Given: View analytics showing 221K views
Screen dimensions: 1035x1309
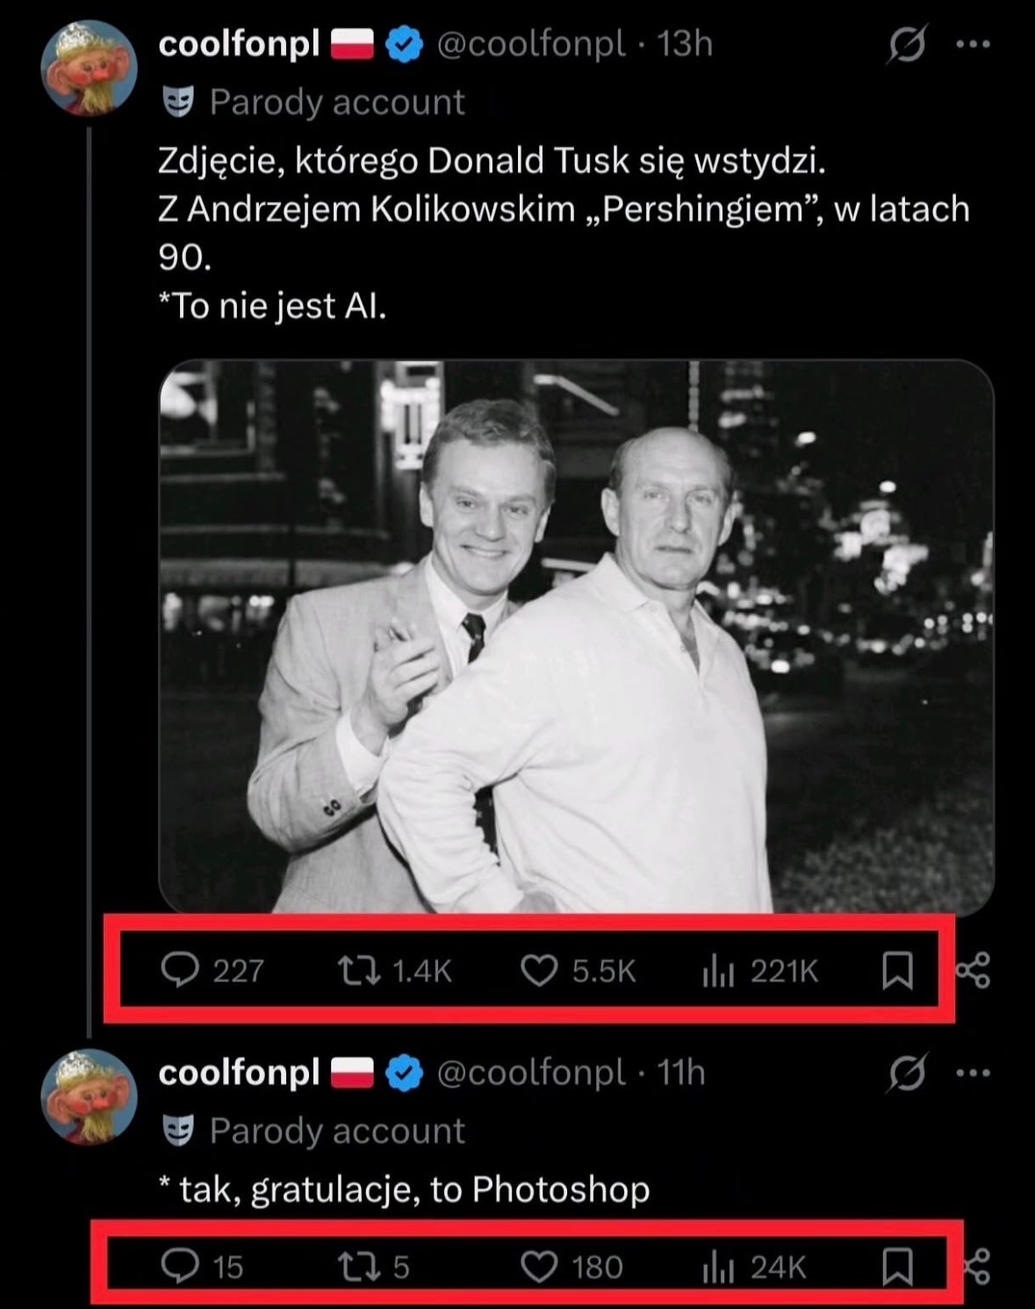Looking at the screenshot, I should [718, 970].
